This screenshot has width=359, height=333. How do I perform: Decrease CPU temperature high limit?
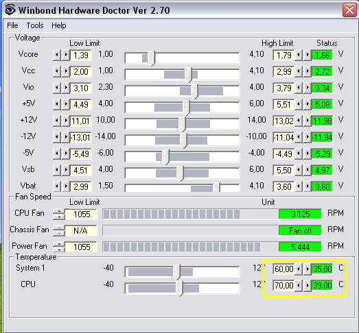tap(299, 286)
